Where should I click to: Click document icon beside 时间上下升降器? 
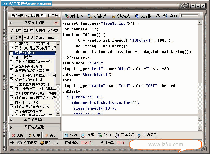(x=11, y=103)
